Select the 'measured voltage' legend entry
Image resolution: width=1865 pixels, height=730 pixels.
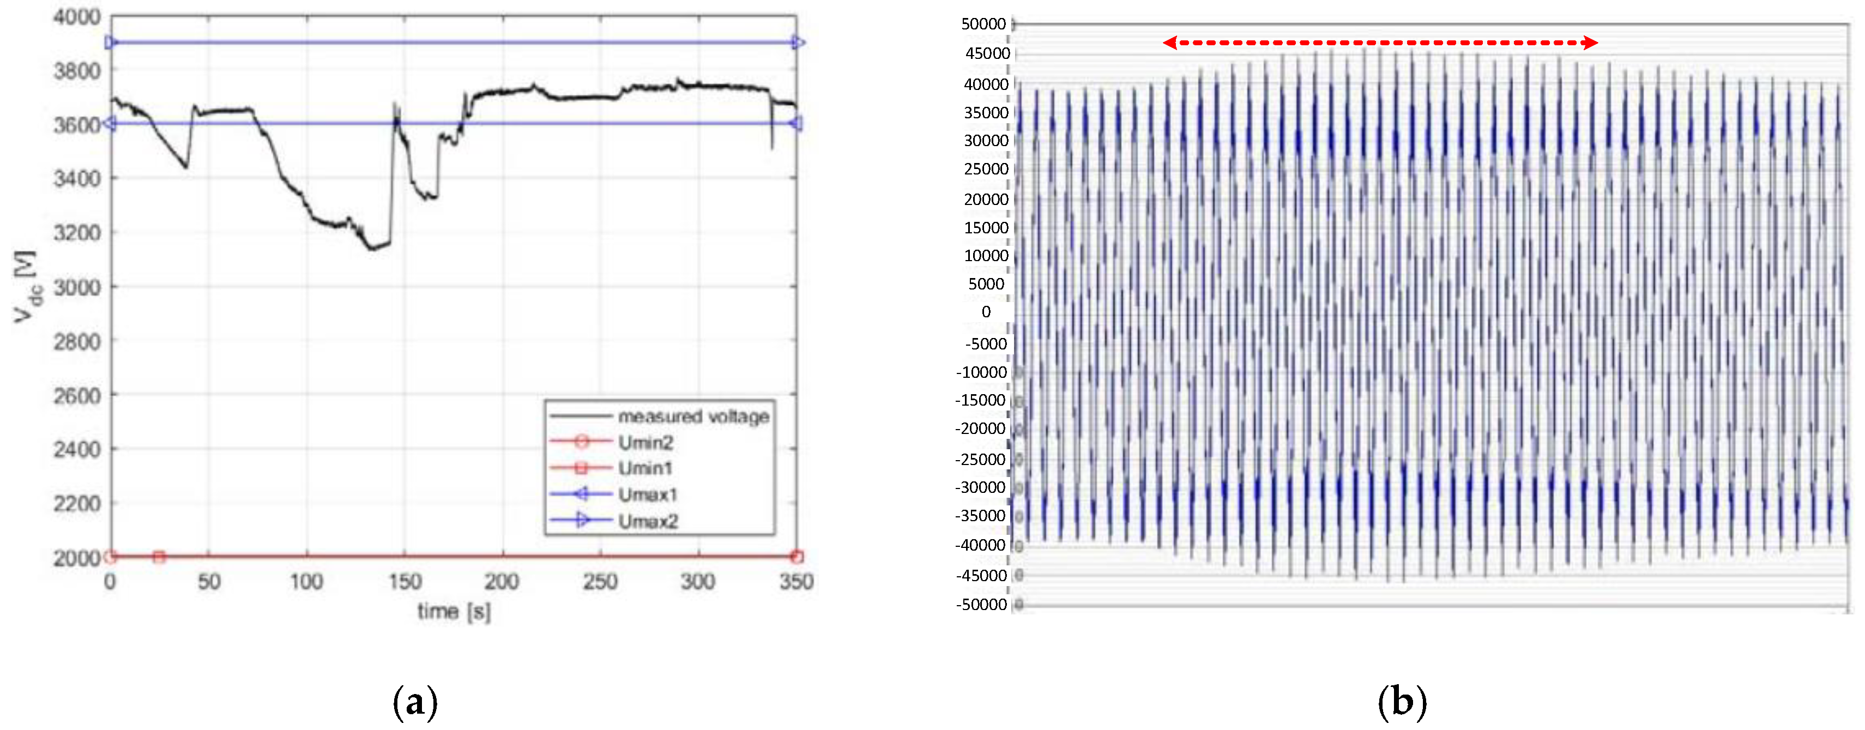(693, 417)
